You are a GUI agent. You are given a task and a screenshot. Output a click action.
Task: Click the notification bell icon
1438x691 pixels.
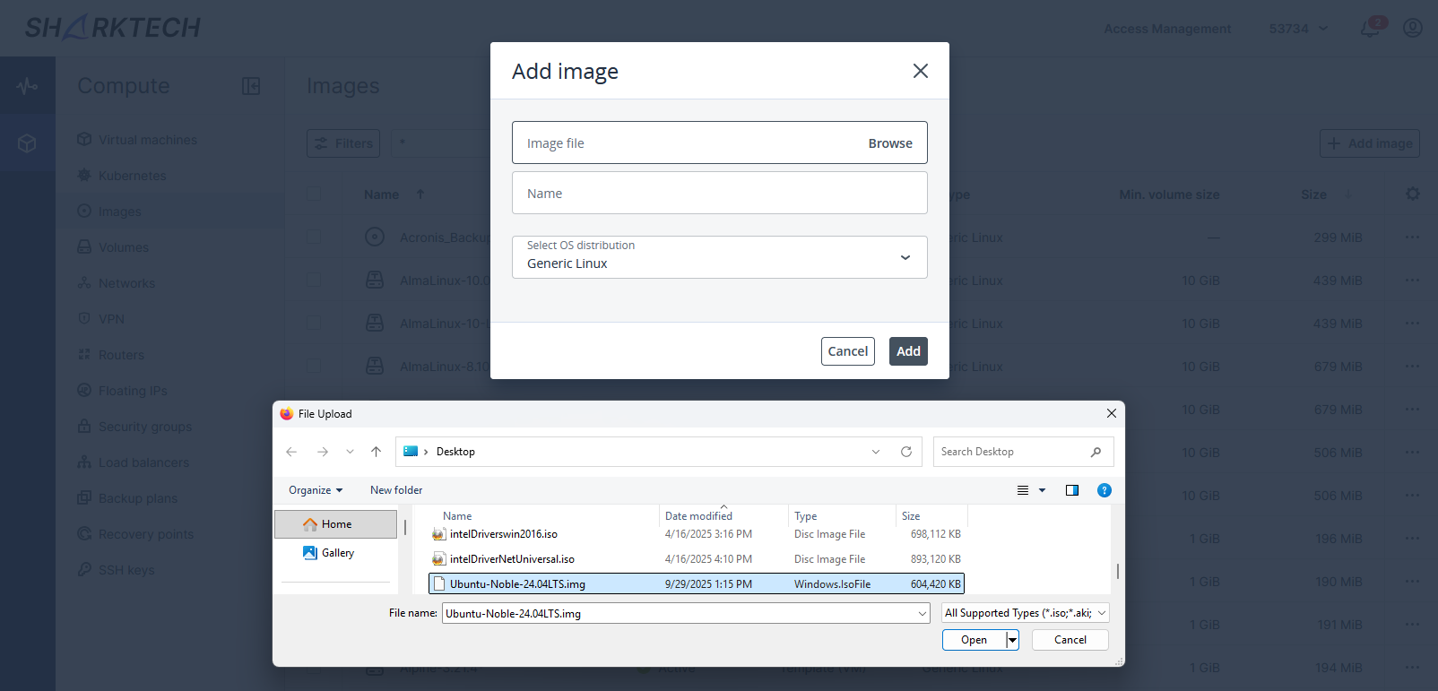tap(1370, 29)
